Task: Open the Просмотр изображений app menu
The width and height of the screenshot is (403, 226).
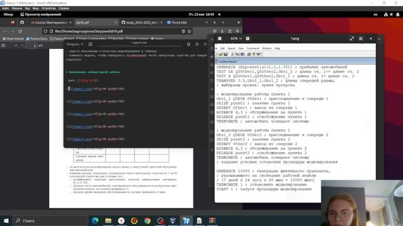Action: pyautogui.click(x=41, y=14)
